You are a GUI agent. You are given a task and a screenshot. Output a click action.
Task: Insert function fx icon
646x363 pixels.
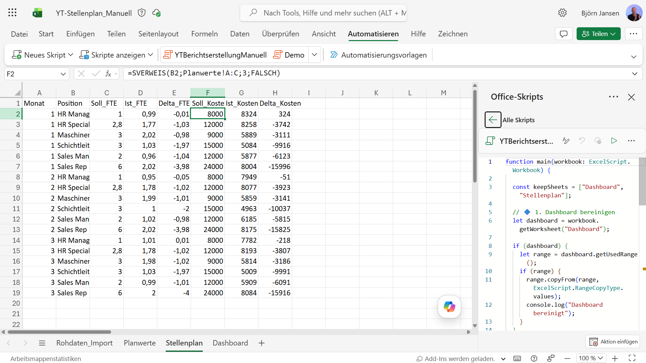click(108, 73)
